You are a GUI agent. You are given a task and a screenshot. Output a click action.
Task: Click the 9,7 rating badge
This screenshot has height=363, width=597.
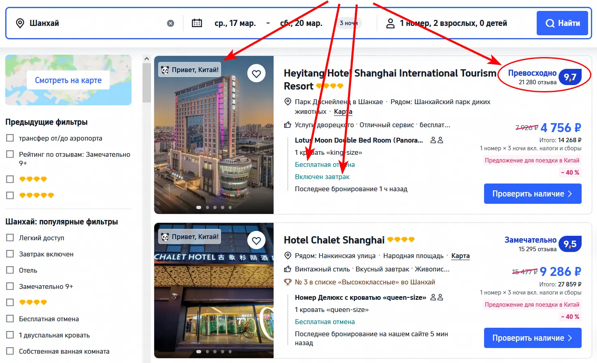(570, 77)
